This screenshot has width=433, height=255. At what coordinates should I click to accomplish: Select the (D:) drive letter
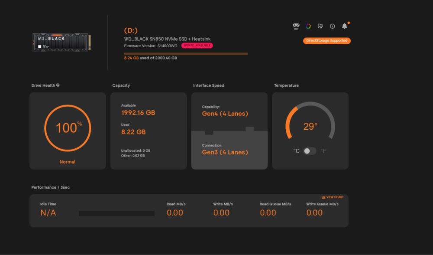point(131,30)
